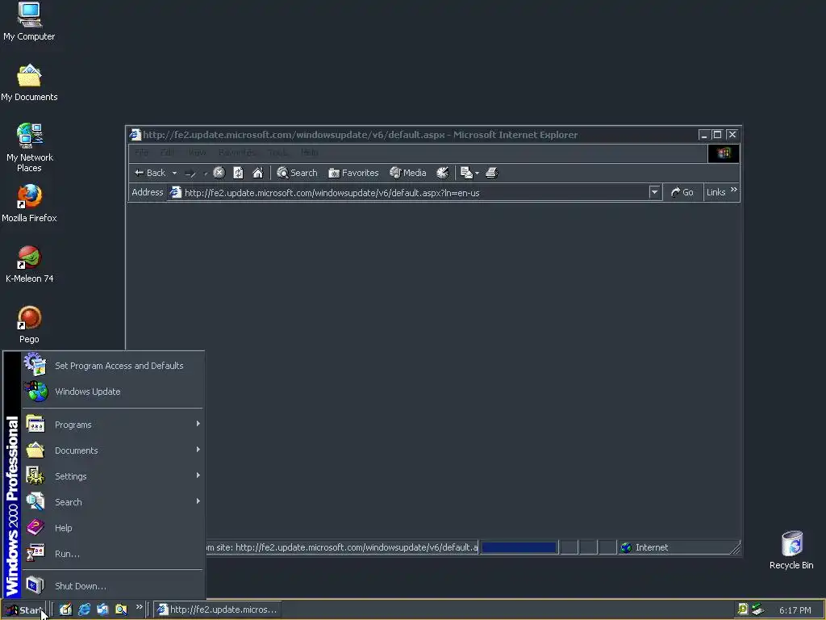Stop loading the page with Stop icon
The height and width of the screenshot is (620, 826).
point(219,173)
